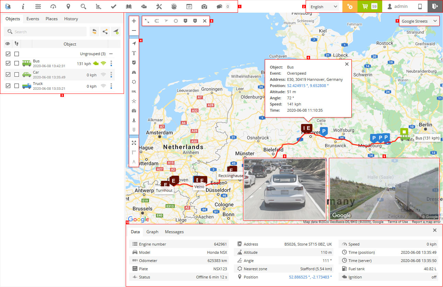Viewport: 443px width, 287px height.
Task: Click the KML button on map toolbar
Action: point(134,91)
